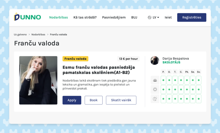
Task: Click the first breadcrumb chevron separator
Action: click(x=29, y=35)
